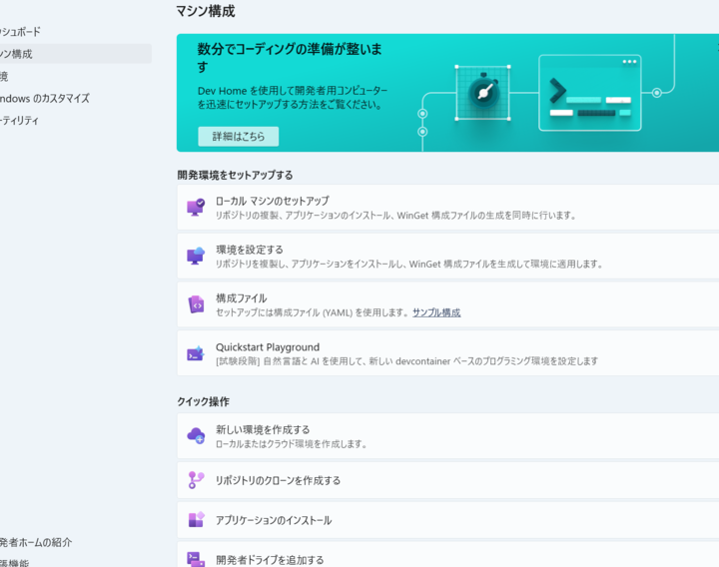Click the Quickstart Playground icon

coord(196,353)
